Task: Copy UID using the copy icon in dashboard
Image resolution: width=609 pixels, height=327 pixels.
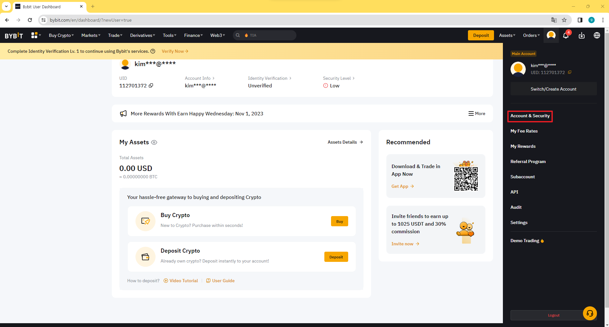Action: [x=151, y=85]
